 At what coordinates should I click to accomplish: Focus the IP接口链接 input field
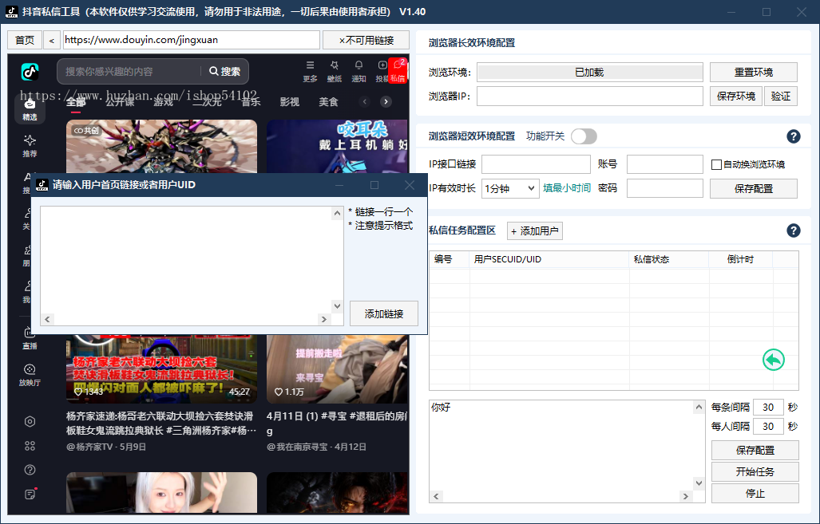pyautogui.click(x=536, y=164)
